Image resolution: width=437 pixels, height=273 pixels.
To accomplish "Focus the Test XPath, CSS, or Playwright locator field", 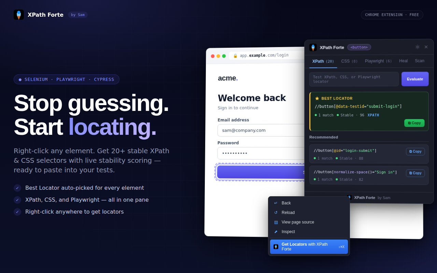I will click(x=354, y=79).
